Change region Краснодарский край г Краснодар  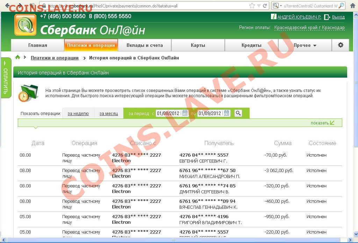coord(309,28)
